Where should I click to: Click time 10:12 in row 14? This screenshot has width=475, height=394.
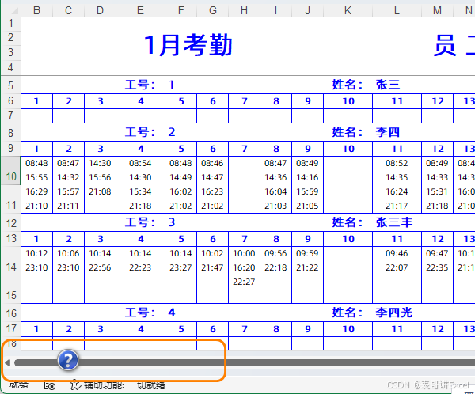[36, 253]
